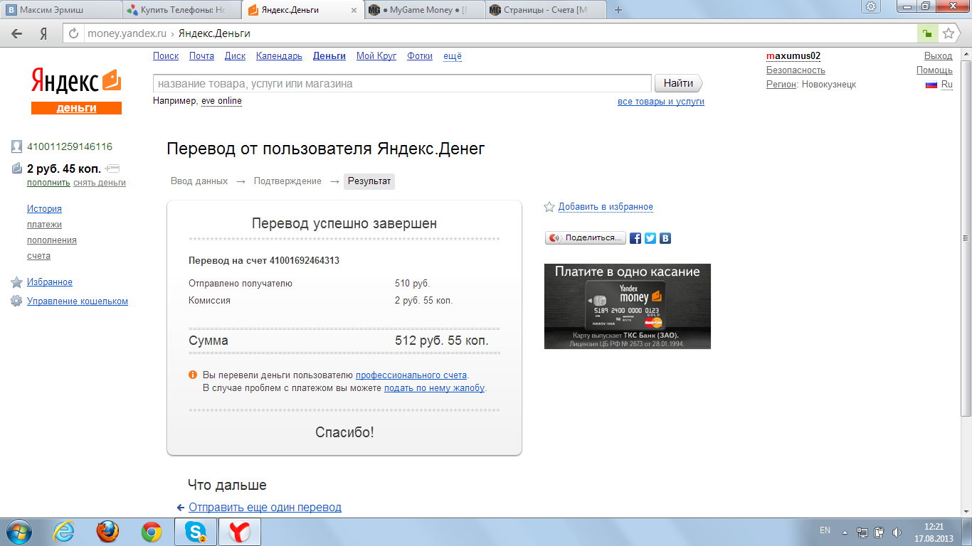Click the Платите в одно касание card banner

point(628,306)
